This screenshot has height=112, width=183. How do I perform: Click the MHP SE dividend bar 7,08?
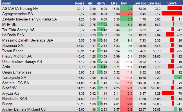tap(102, 24)
